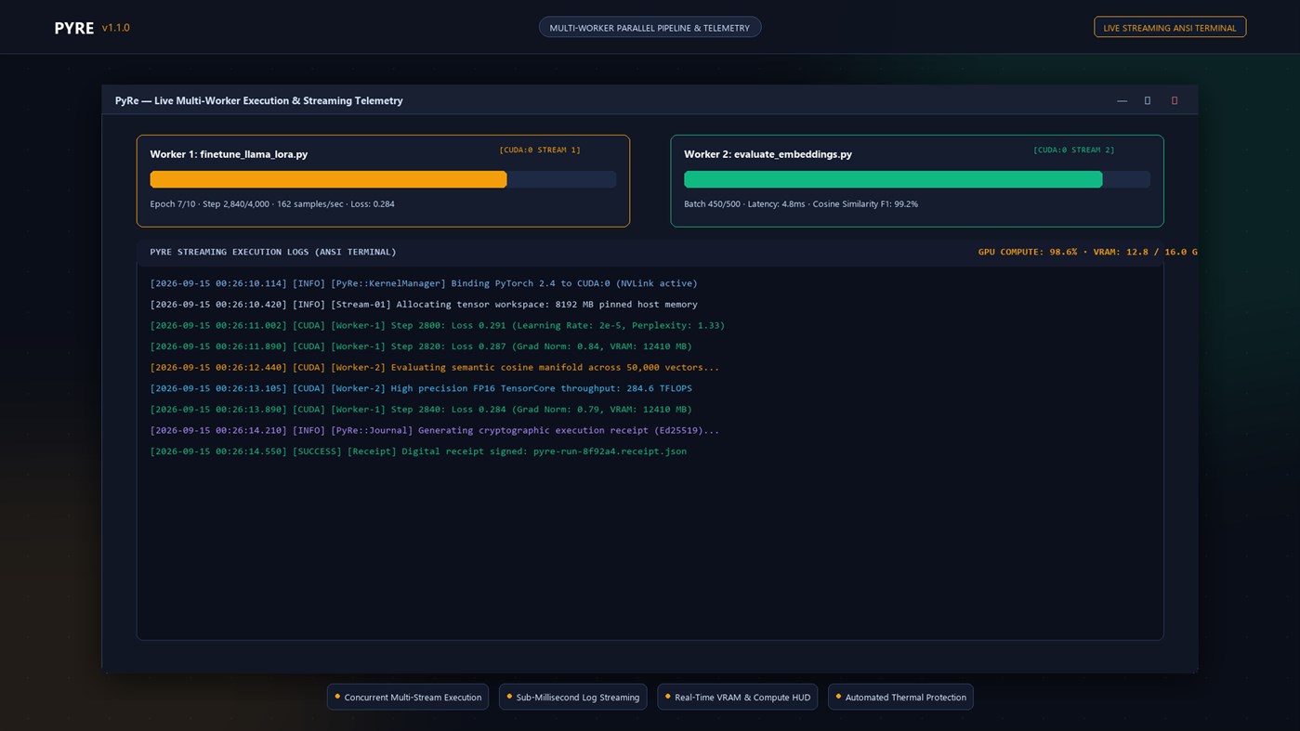This screenshot has height=731, width=1300.
Task: Select the Worker-1 Step 2800 log line
Action: (438, 325)
